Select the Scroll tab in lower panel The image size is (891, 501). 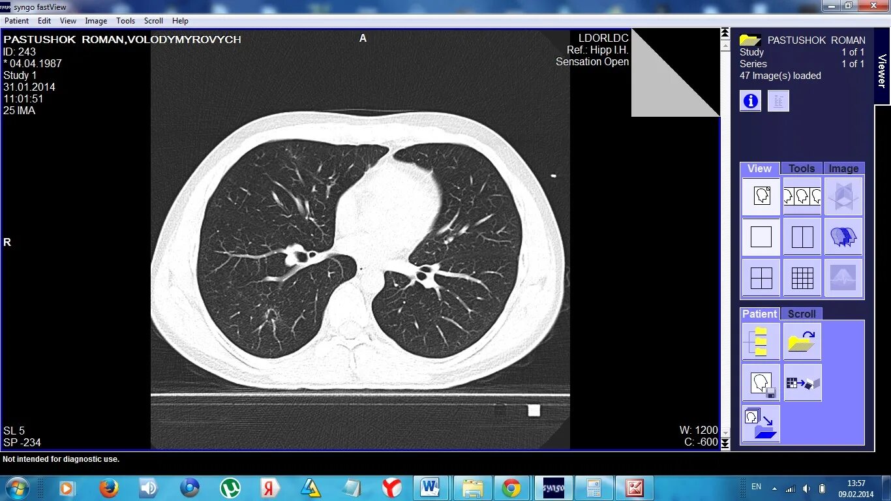tap(802, 314)
